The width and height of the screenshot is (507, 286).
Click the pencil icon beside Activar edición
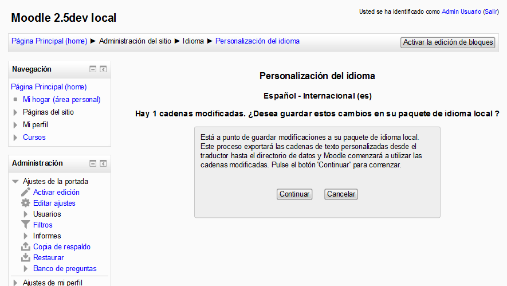coord(26,192)
